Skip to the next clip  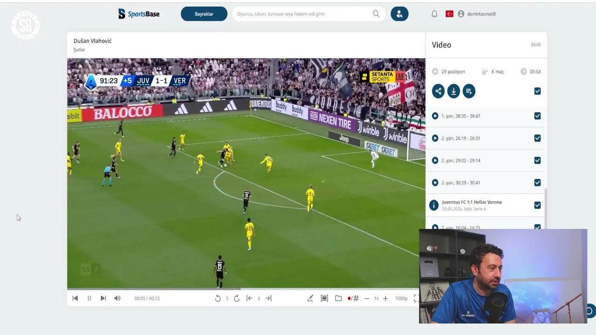click(x=103, y=298)
